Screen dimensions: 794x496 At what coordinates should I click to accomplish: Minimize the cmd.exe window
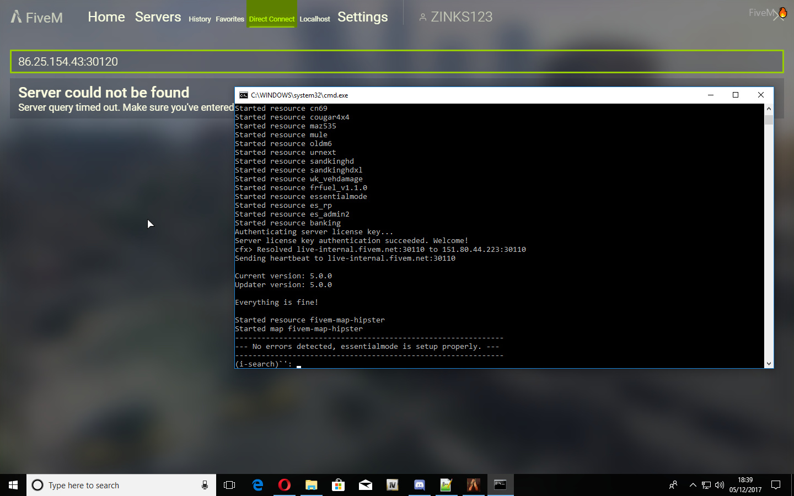[711, 95]
